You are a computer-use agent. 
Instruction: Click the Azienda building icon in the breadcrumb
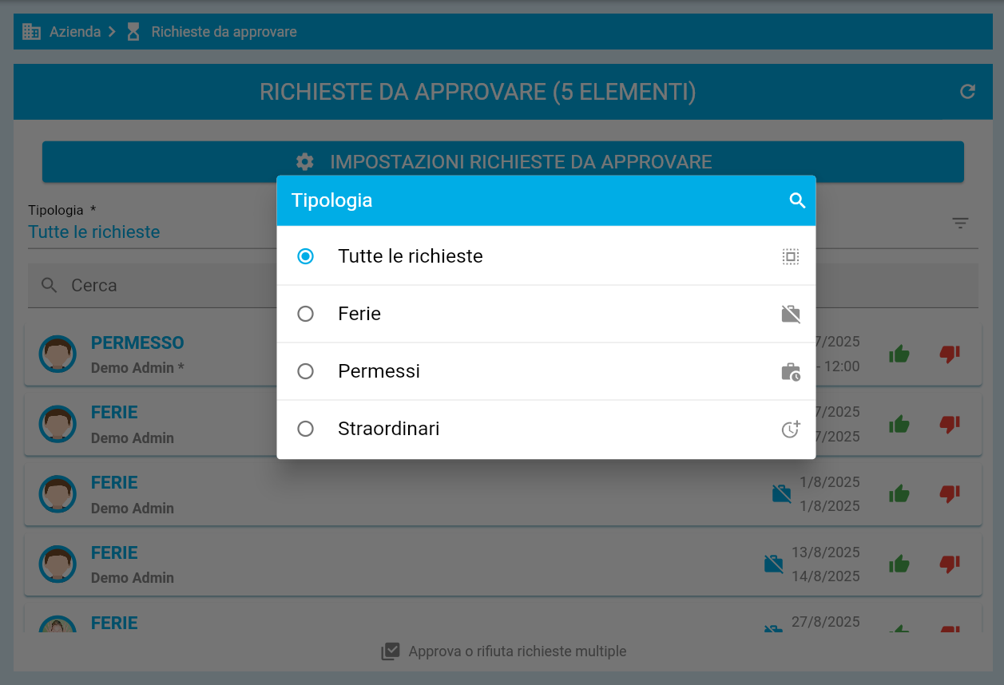(31, 31)
